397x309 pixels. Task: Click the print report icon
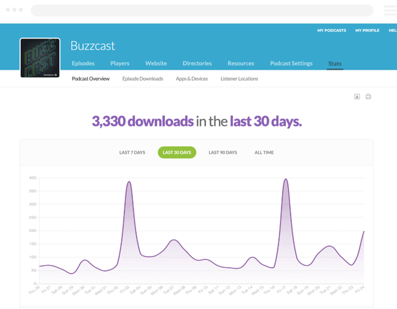pyautogui.click(x=368, y=97)
